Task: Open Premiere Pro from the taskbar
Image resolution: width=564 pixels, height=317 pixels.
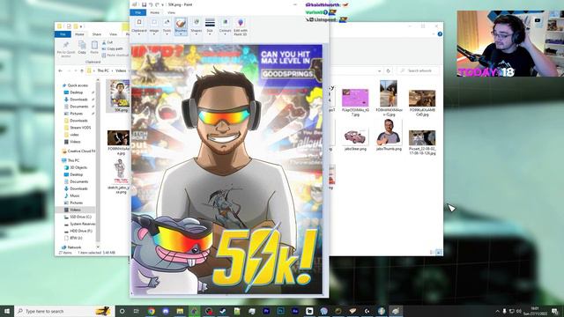Action: tap(266, 311)
